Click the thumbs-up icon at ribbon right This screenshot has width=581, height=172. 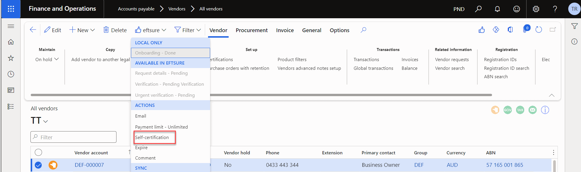(482, 30)
